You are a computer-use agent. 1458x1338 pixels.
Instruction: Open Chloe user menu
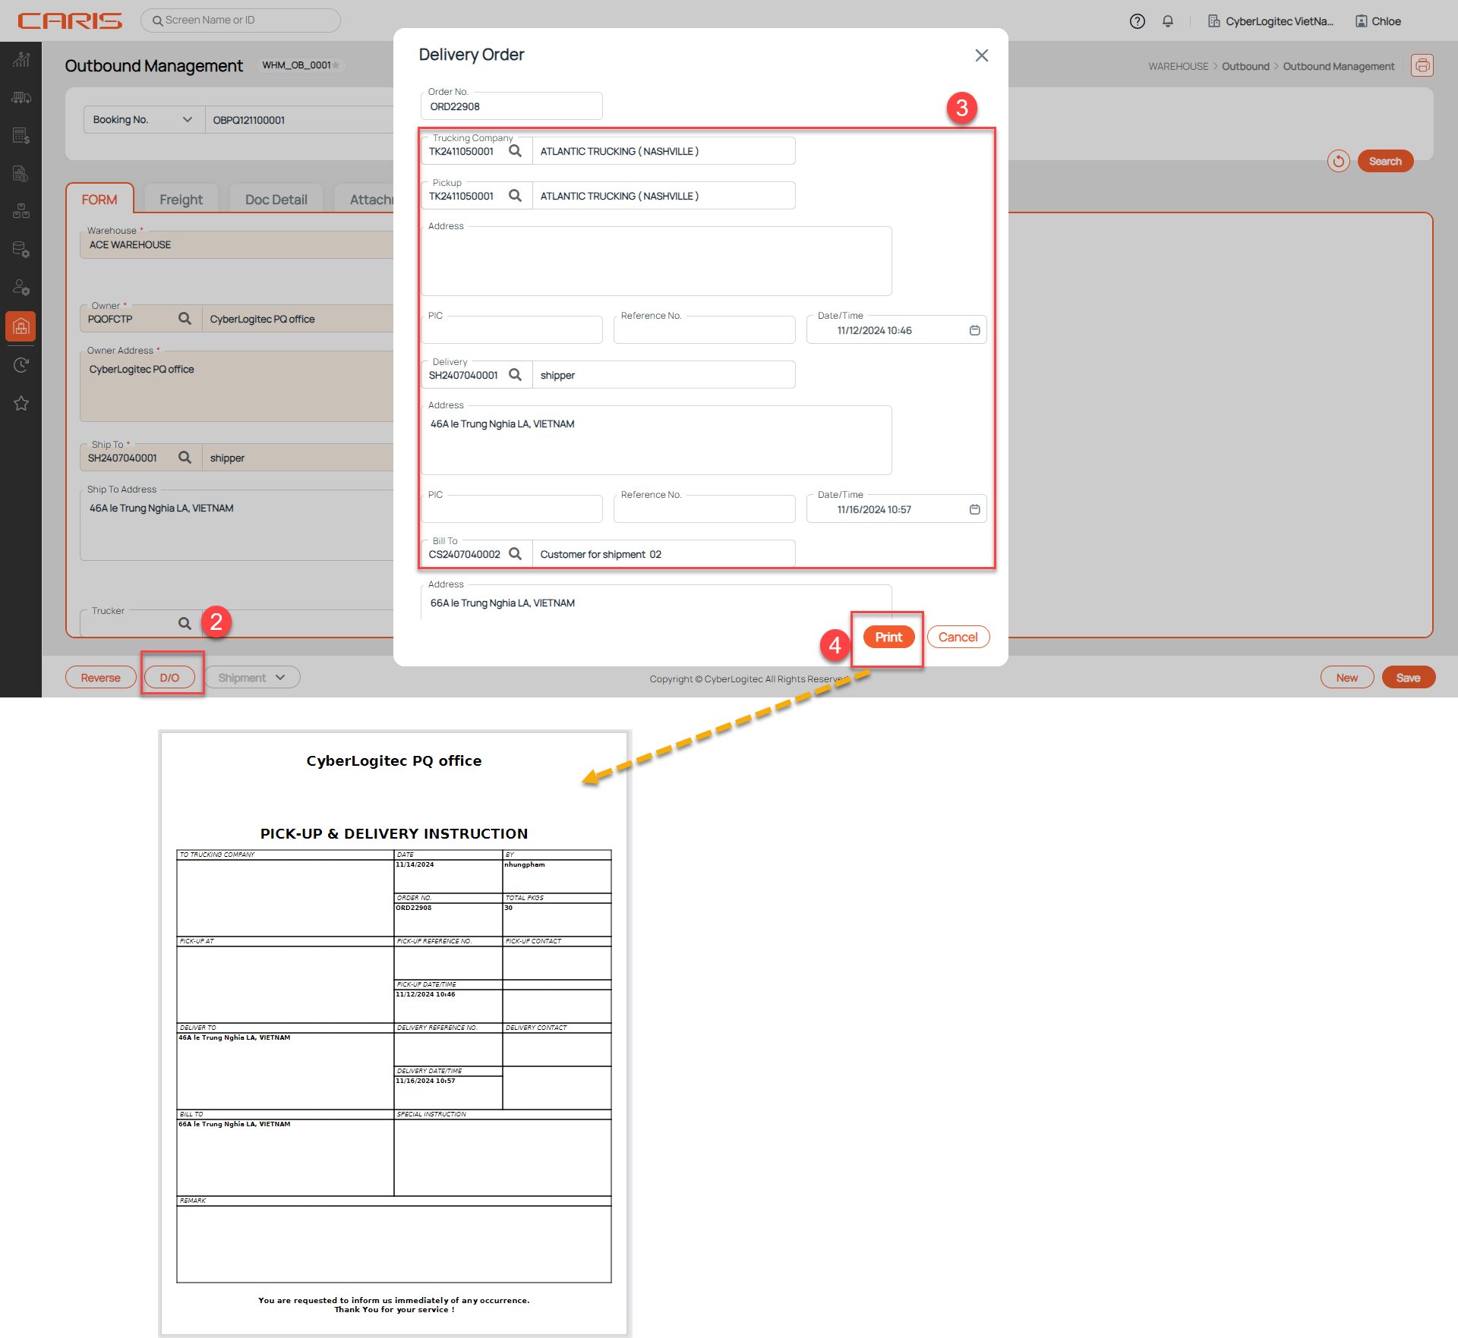[1378, 21]
